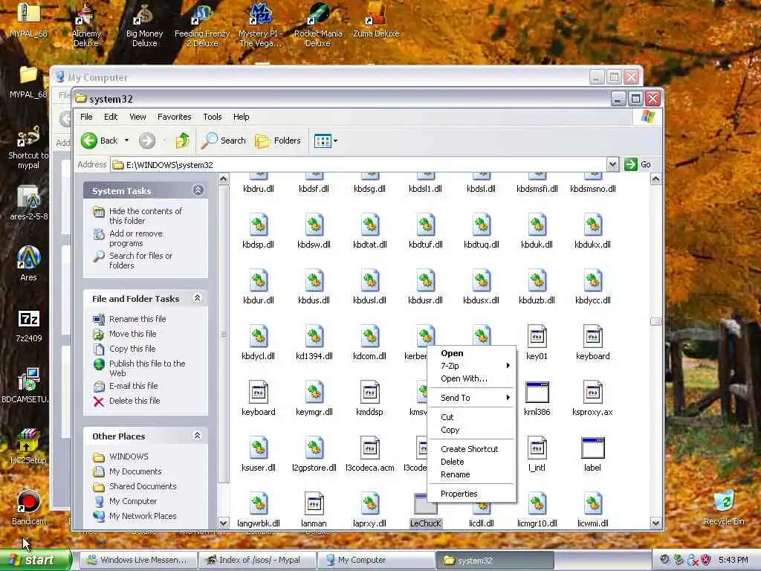Click the address field E:\WINDOWS\system32

pos(359,164)
